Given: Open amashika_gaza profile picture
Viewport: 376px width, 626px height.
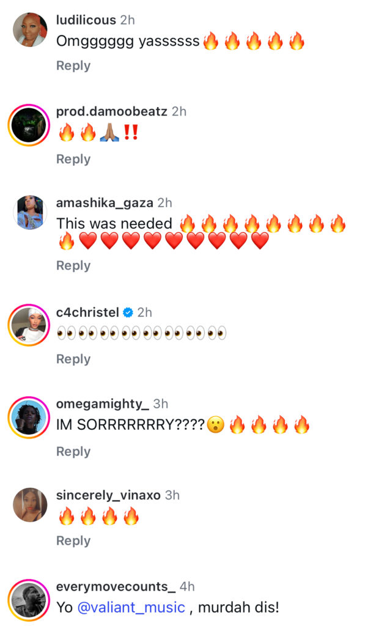Looking at the screenshot, I should tap(30, 213).
